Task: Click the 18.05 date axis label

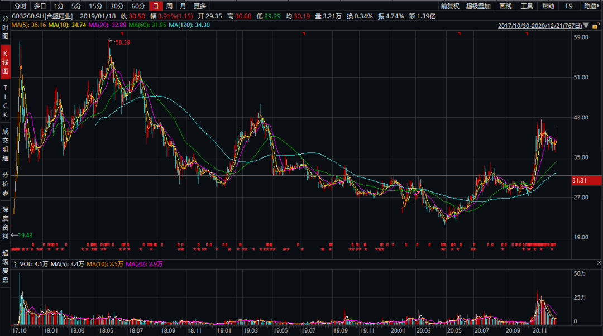Action: [x=106, y=330]
